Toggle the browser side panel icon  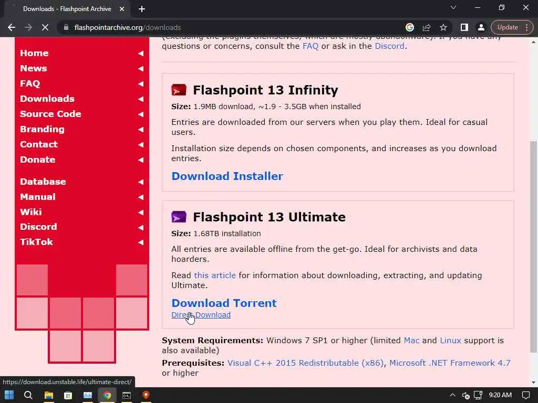tap(464, 27)
